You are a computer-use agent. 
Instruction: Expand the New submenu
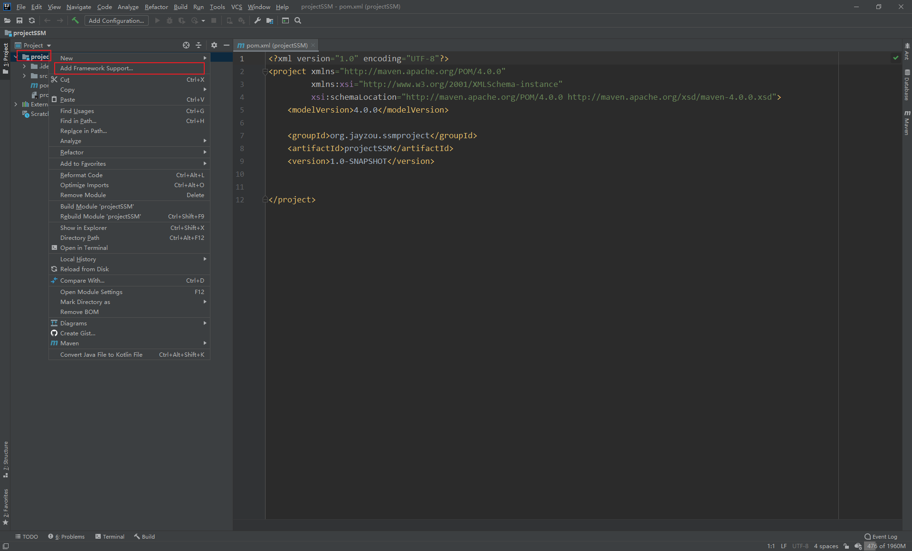pyautogui.click(x=129, y=58)
